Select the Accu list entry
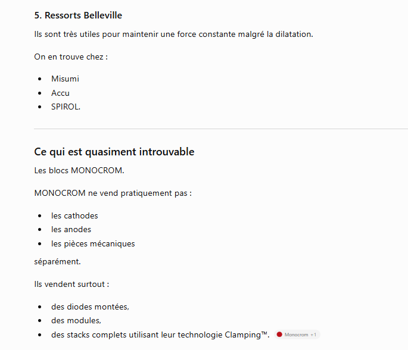This screenshot has height=350, width=408. 60,93
